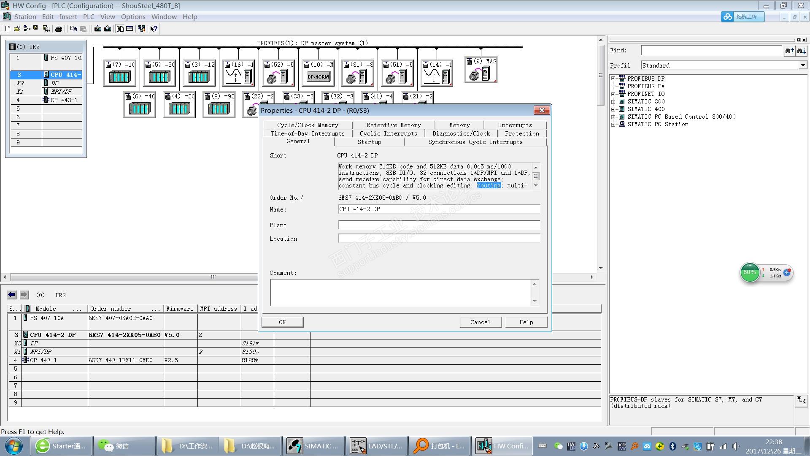Click the Plant input field
Image resolution: width=810 pixels, height=456 pixels.
(439, 225)
